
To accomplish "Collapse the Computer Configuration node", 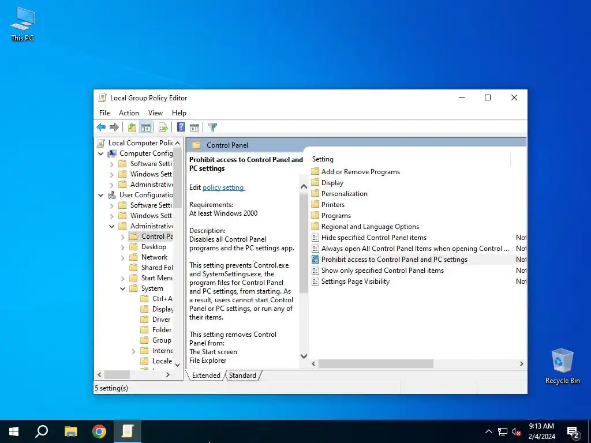I will pos(100,153).
